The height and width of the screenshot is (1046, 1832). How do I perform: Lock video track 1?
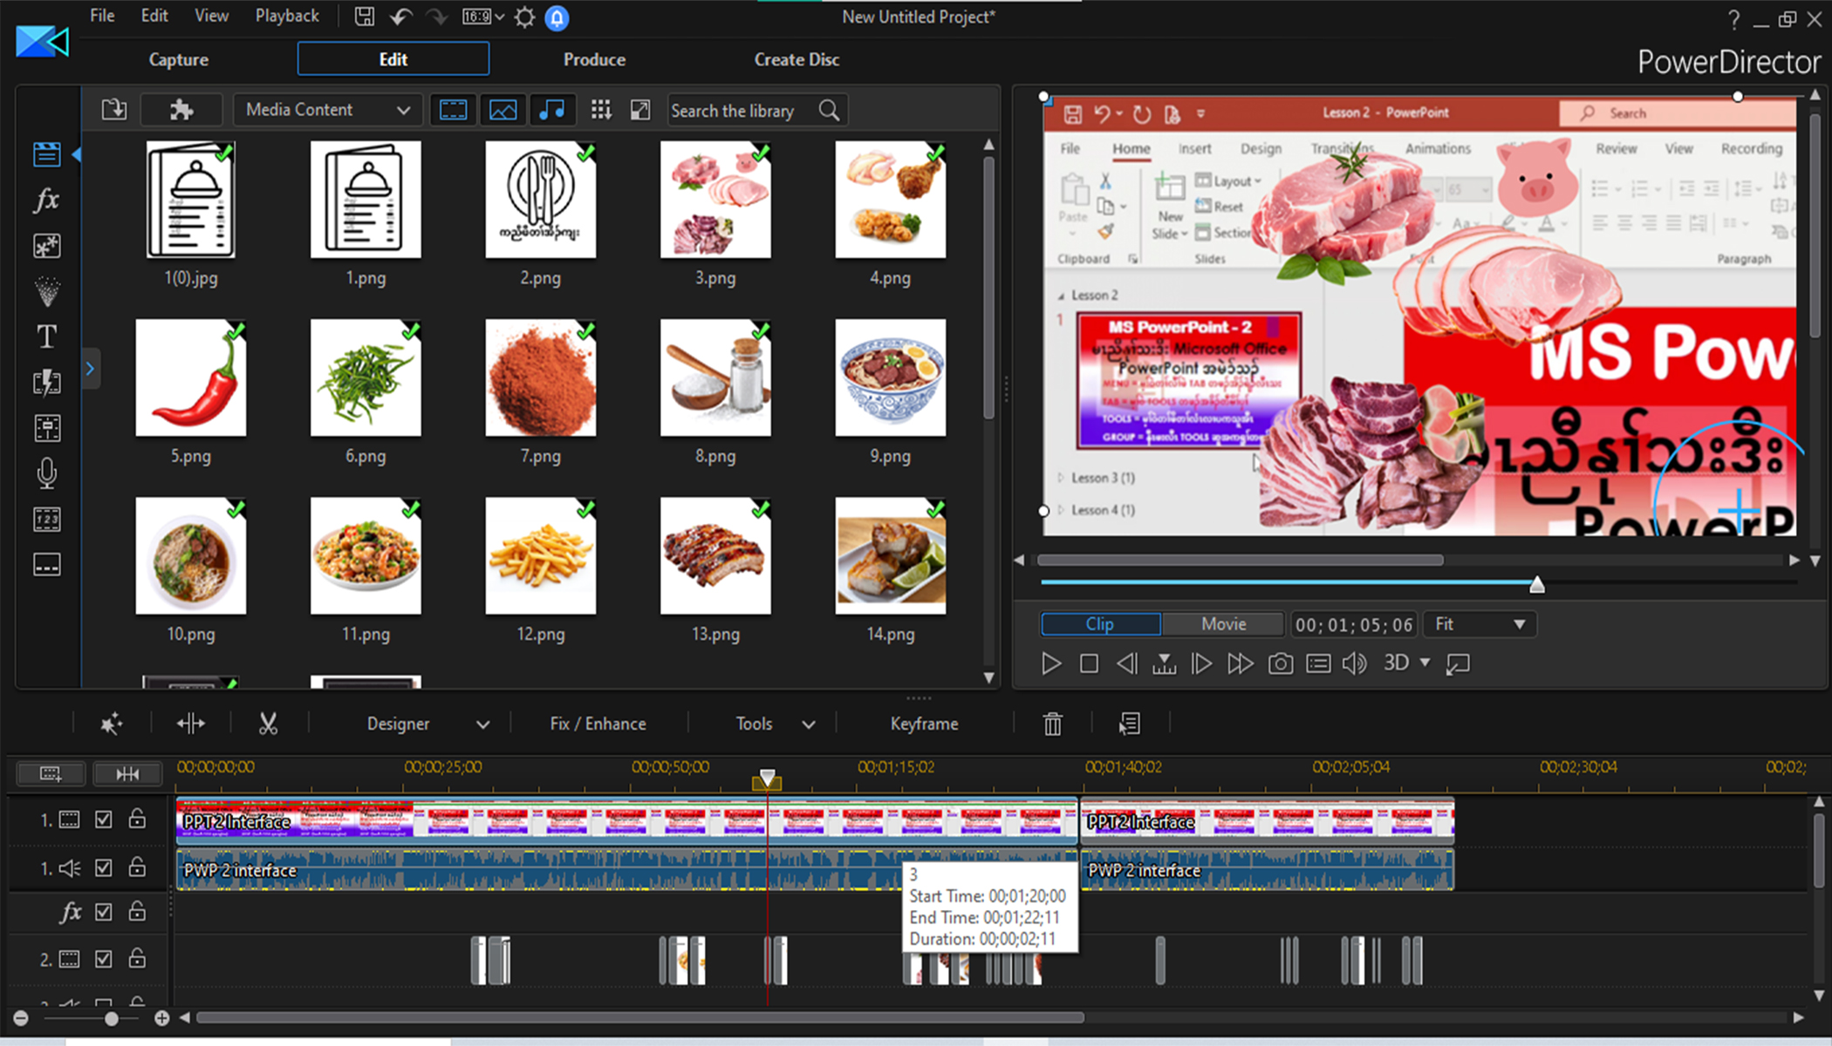click(137, 818)
